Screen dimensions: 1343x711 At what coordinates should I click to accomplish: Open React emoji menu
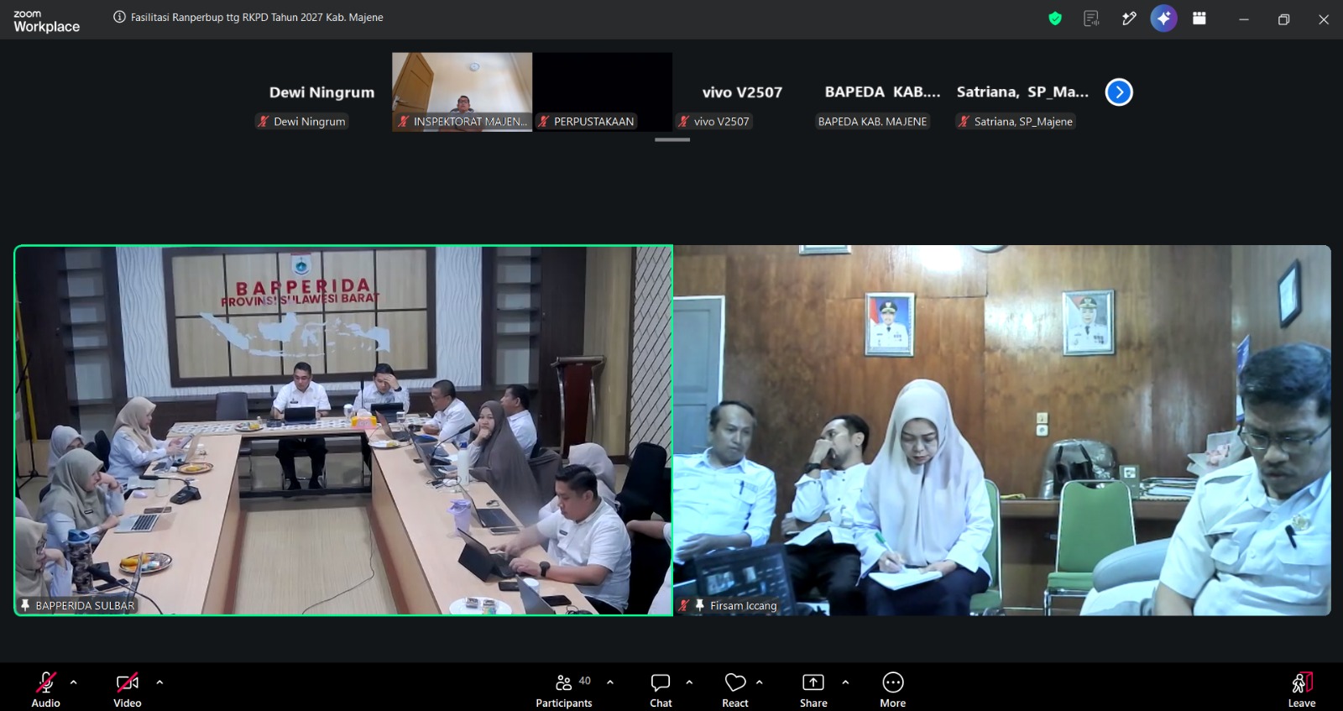tap(735, 689)
